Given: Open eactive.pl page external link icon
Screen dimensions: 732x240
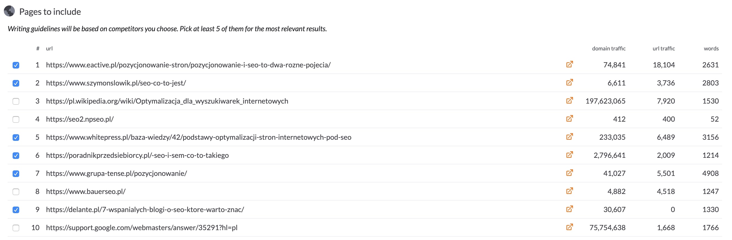Looking at the screenshot, I should coord(569,64).
